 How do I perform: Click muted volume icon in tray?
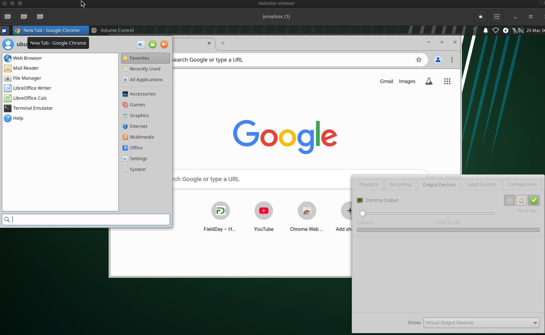point(521,30)
